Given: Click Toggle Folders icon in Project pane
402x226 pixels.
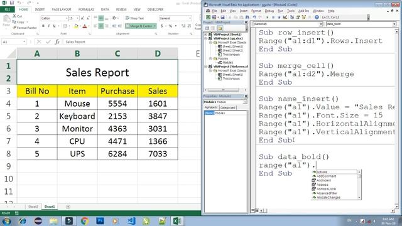Looking at the screenshot, I should coord(220,28).
